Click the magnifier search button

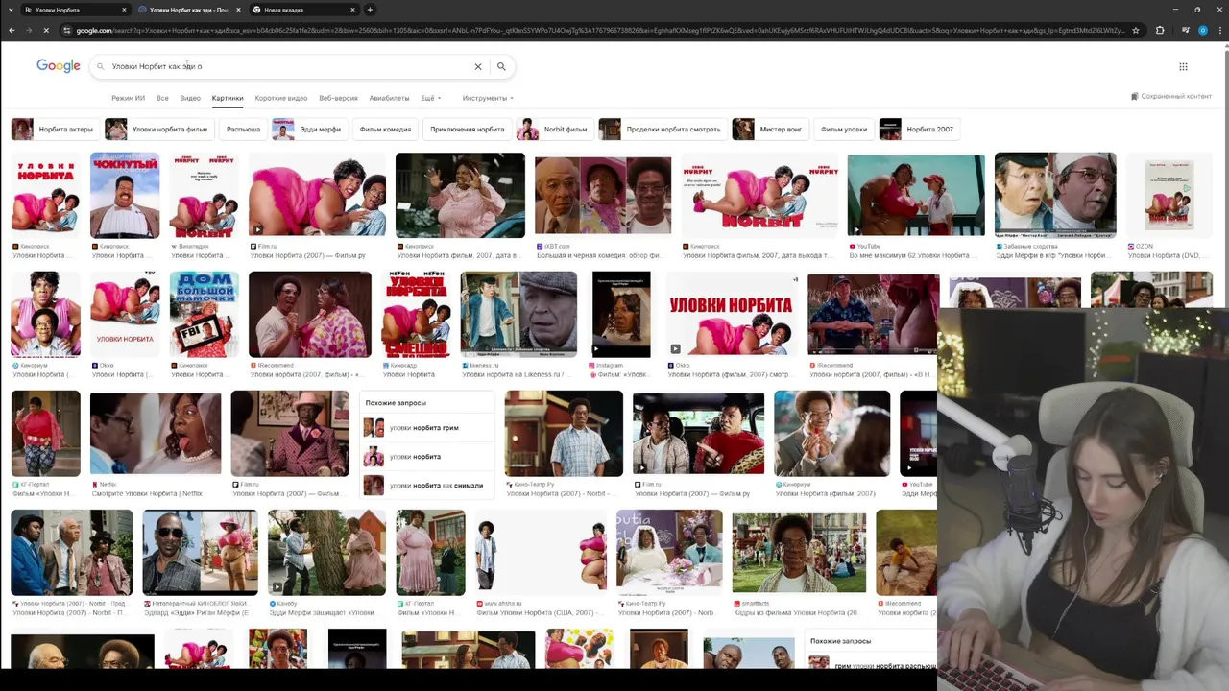tap(501, 66)
